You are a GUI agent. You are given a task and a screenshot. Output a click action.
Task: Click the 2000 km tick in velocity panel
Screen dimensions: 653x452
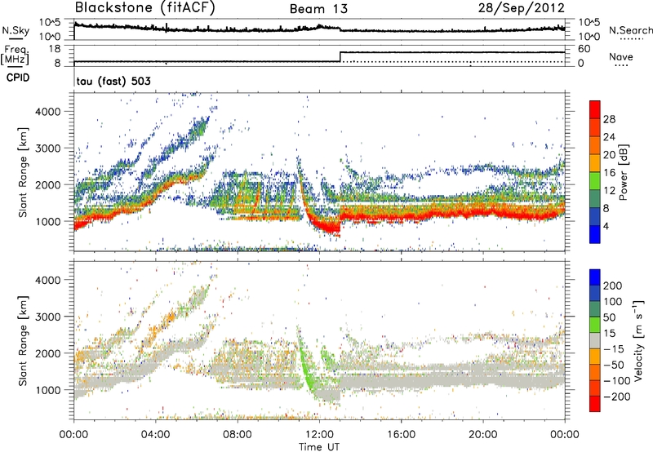48,353
